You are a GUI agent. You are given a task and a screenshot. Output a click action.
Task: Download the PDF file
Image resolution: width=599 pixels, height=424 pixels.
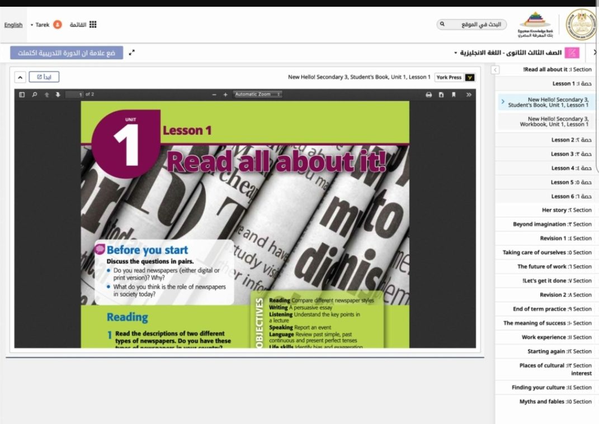[441, 94]
